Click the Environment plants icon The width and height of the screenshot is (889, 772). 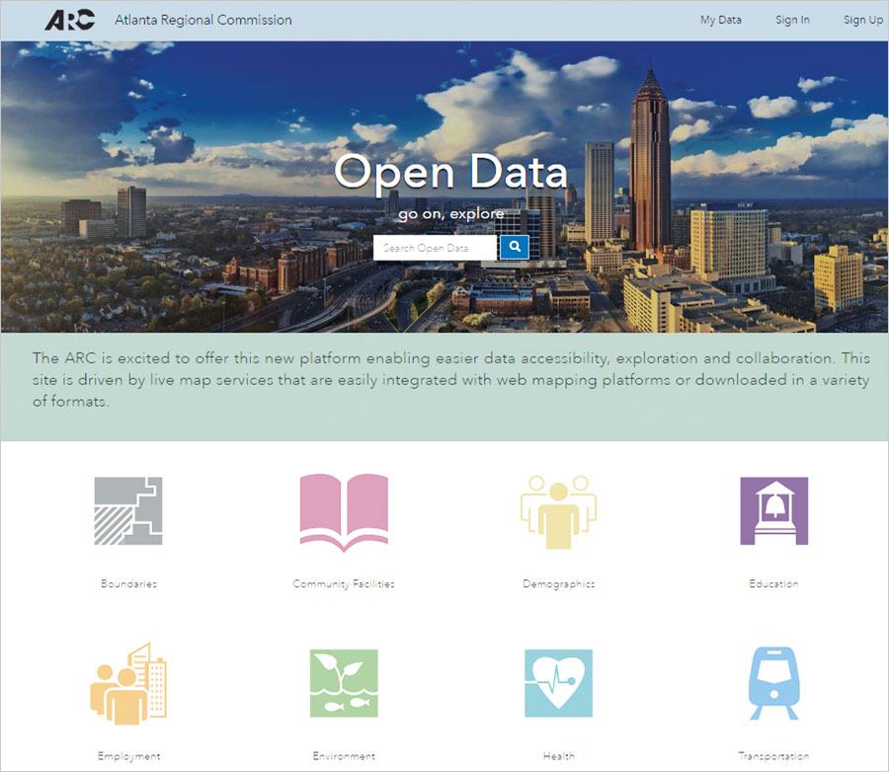[x=343, y=681]
